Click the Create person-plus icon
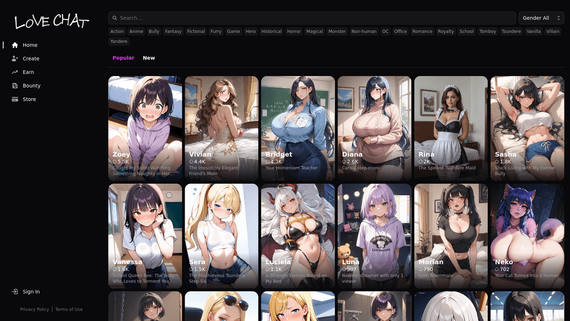Screen dimensions: 570x321 (15, 59)
